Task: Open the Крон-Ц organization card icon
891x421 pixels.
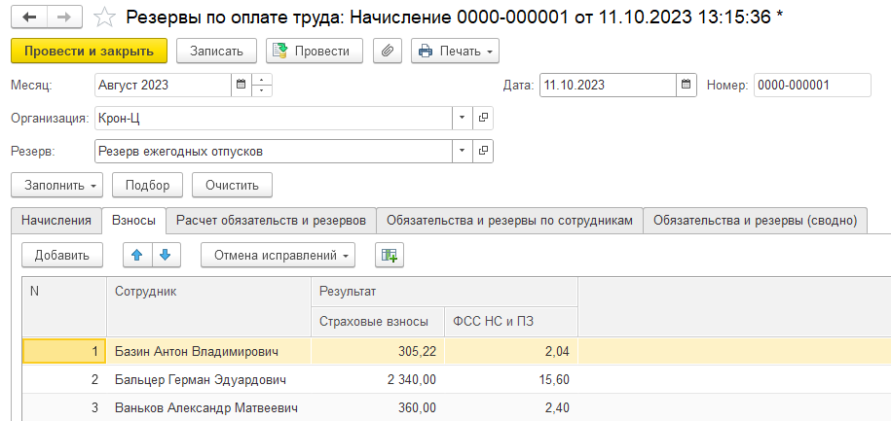Action: tap(482, 118)
